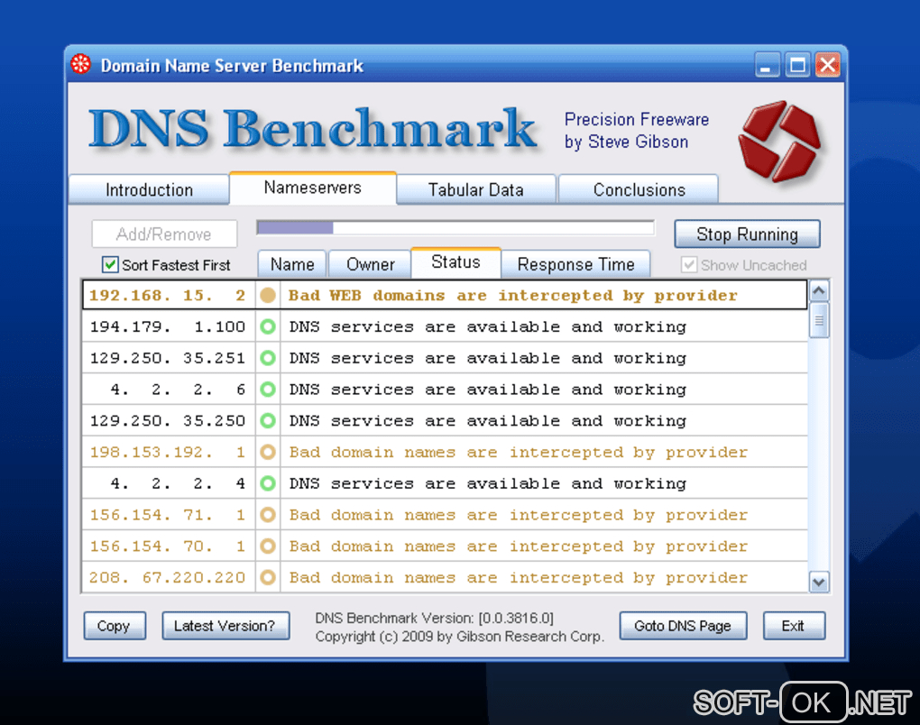Click the red Gibson Research logo
The width and height of the screenshot is (920, 725).
coord(779,141)
